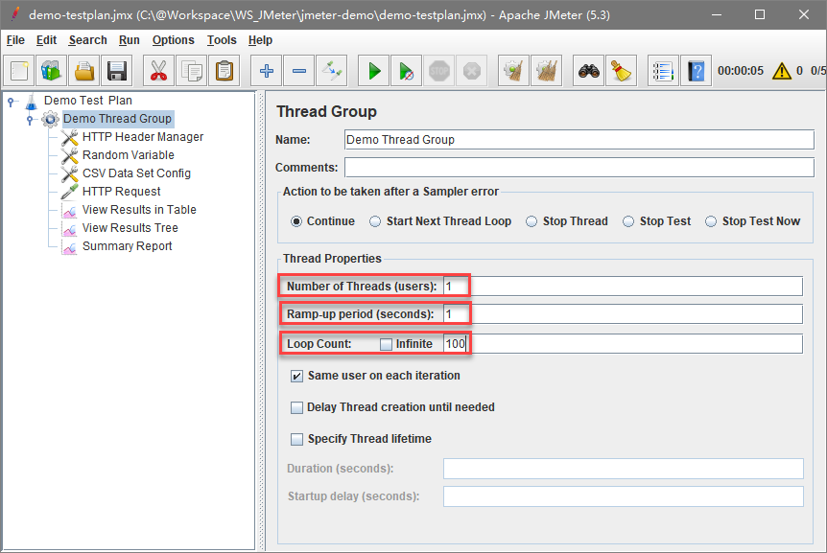Click the Number of Threads field

point(623,287)
